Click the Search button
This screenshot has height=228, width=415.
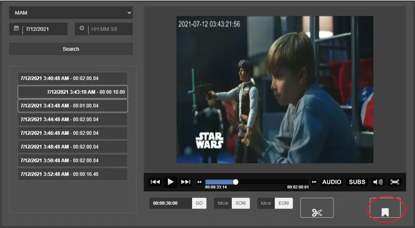tap(70, 49)
